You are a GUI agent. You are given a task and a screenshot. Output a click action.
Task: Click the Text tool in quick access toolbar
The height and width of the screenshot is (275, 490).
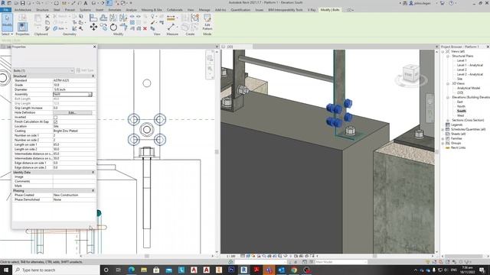85,3
